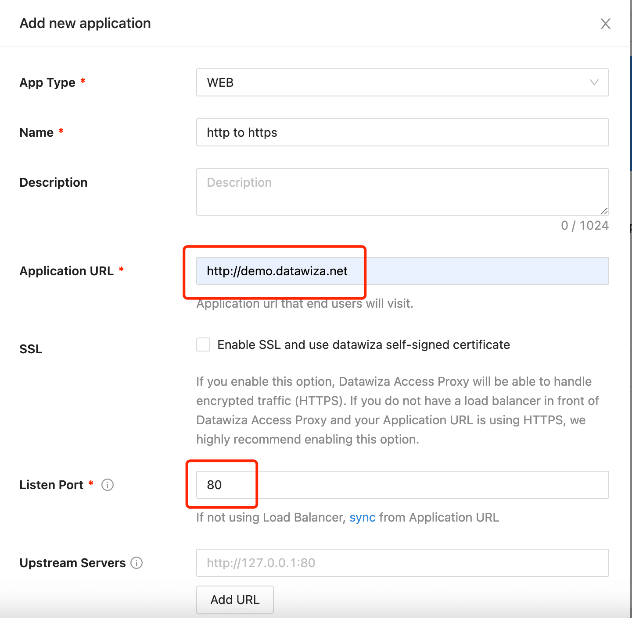The width and height of the screenshot is (632, 618).
Task: Click the description box resize handle
Action: pyautogui.click(x=604, y=211)
